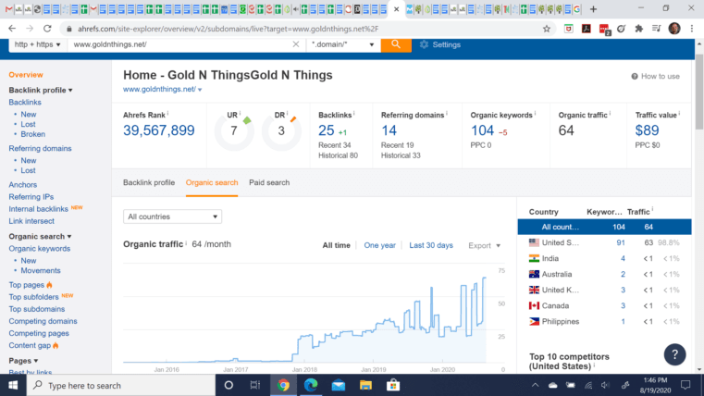Open the http + https protocol dropdown

pos(37,44)
